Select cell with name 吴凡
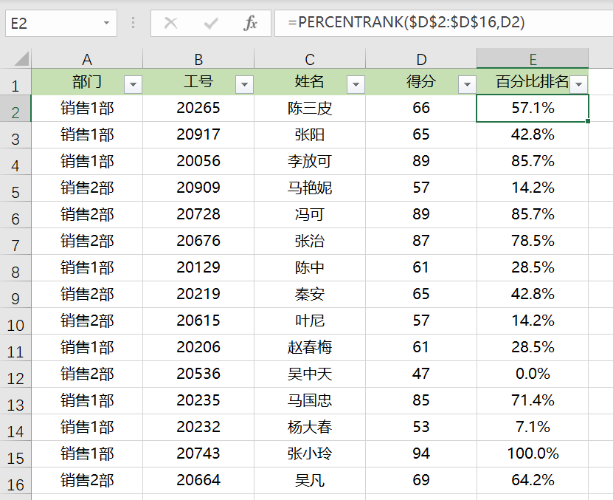Viewport: 613px width, 500px height. click(310, 480)
